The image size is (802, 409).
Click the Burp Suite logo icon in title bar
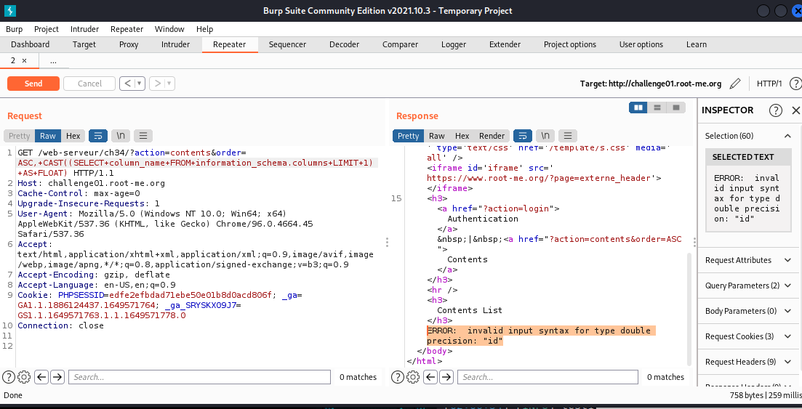pyautogui.click(x=9, y=11)
